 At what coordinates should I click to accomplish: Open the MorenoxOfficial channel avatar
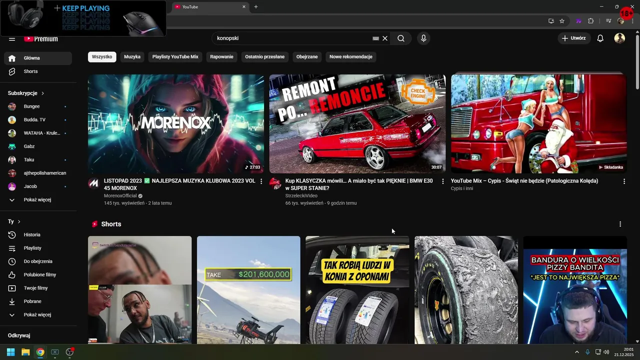[93, 183]
